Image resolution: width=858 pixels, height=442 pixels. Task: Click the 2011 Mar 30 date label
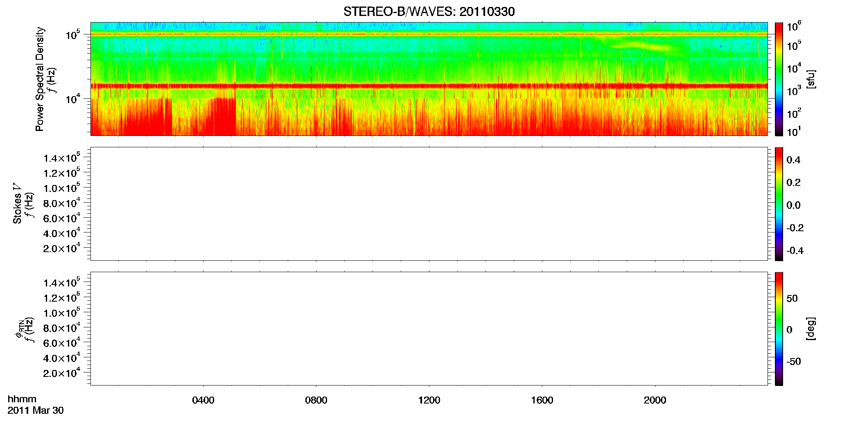tap(36, 410)
